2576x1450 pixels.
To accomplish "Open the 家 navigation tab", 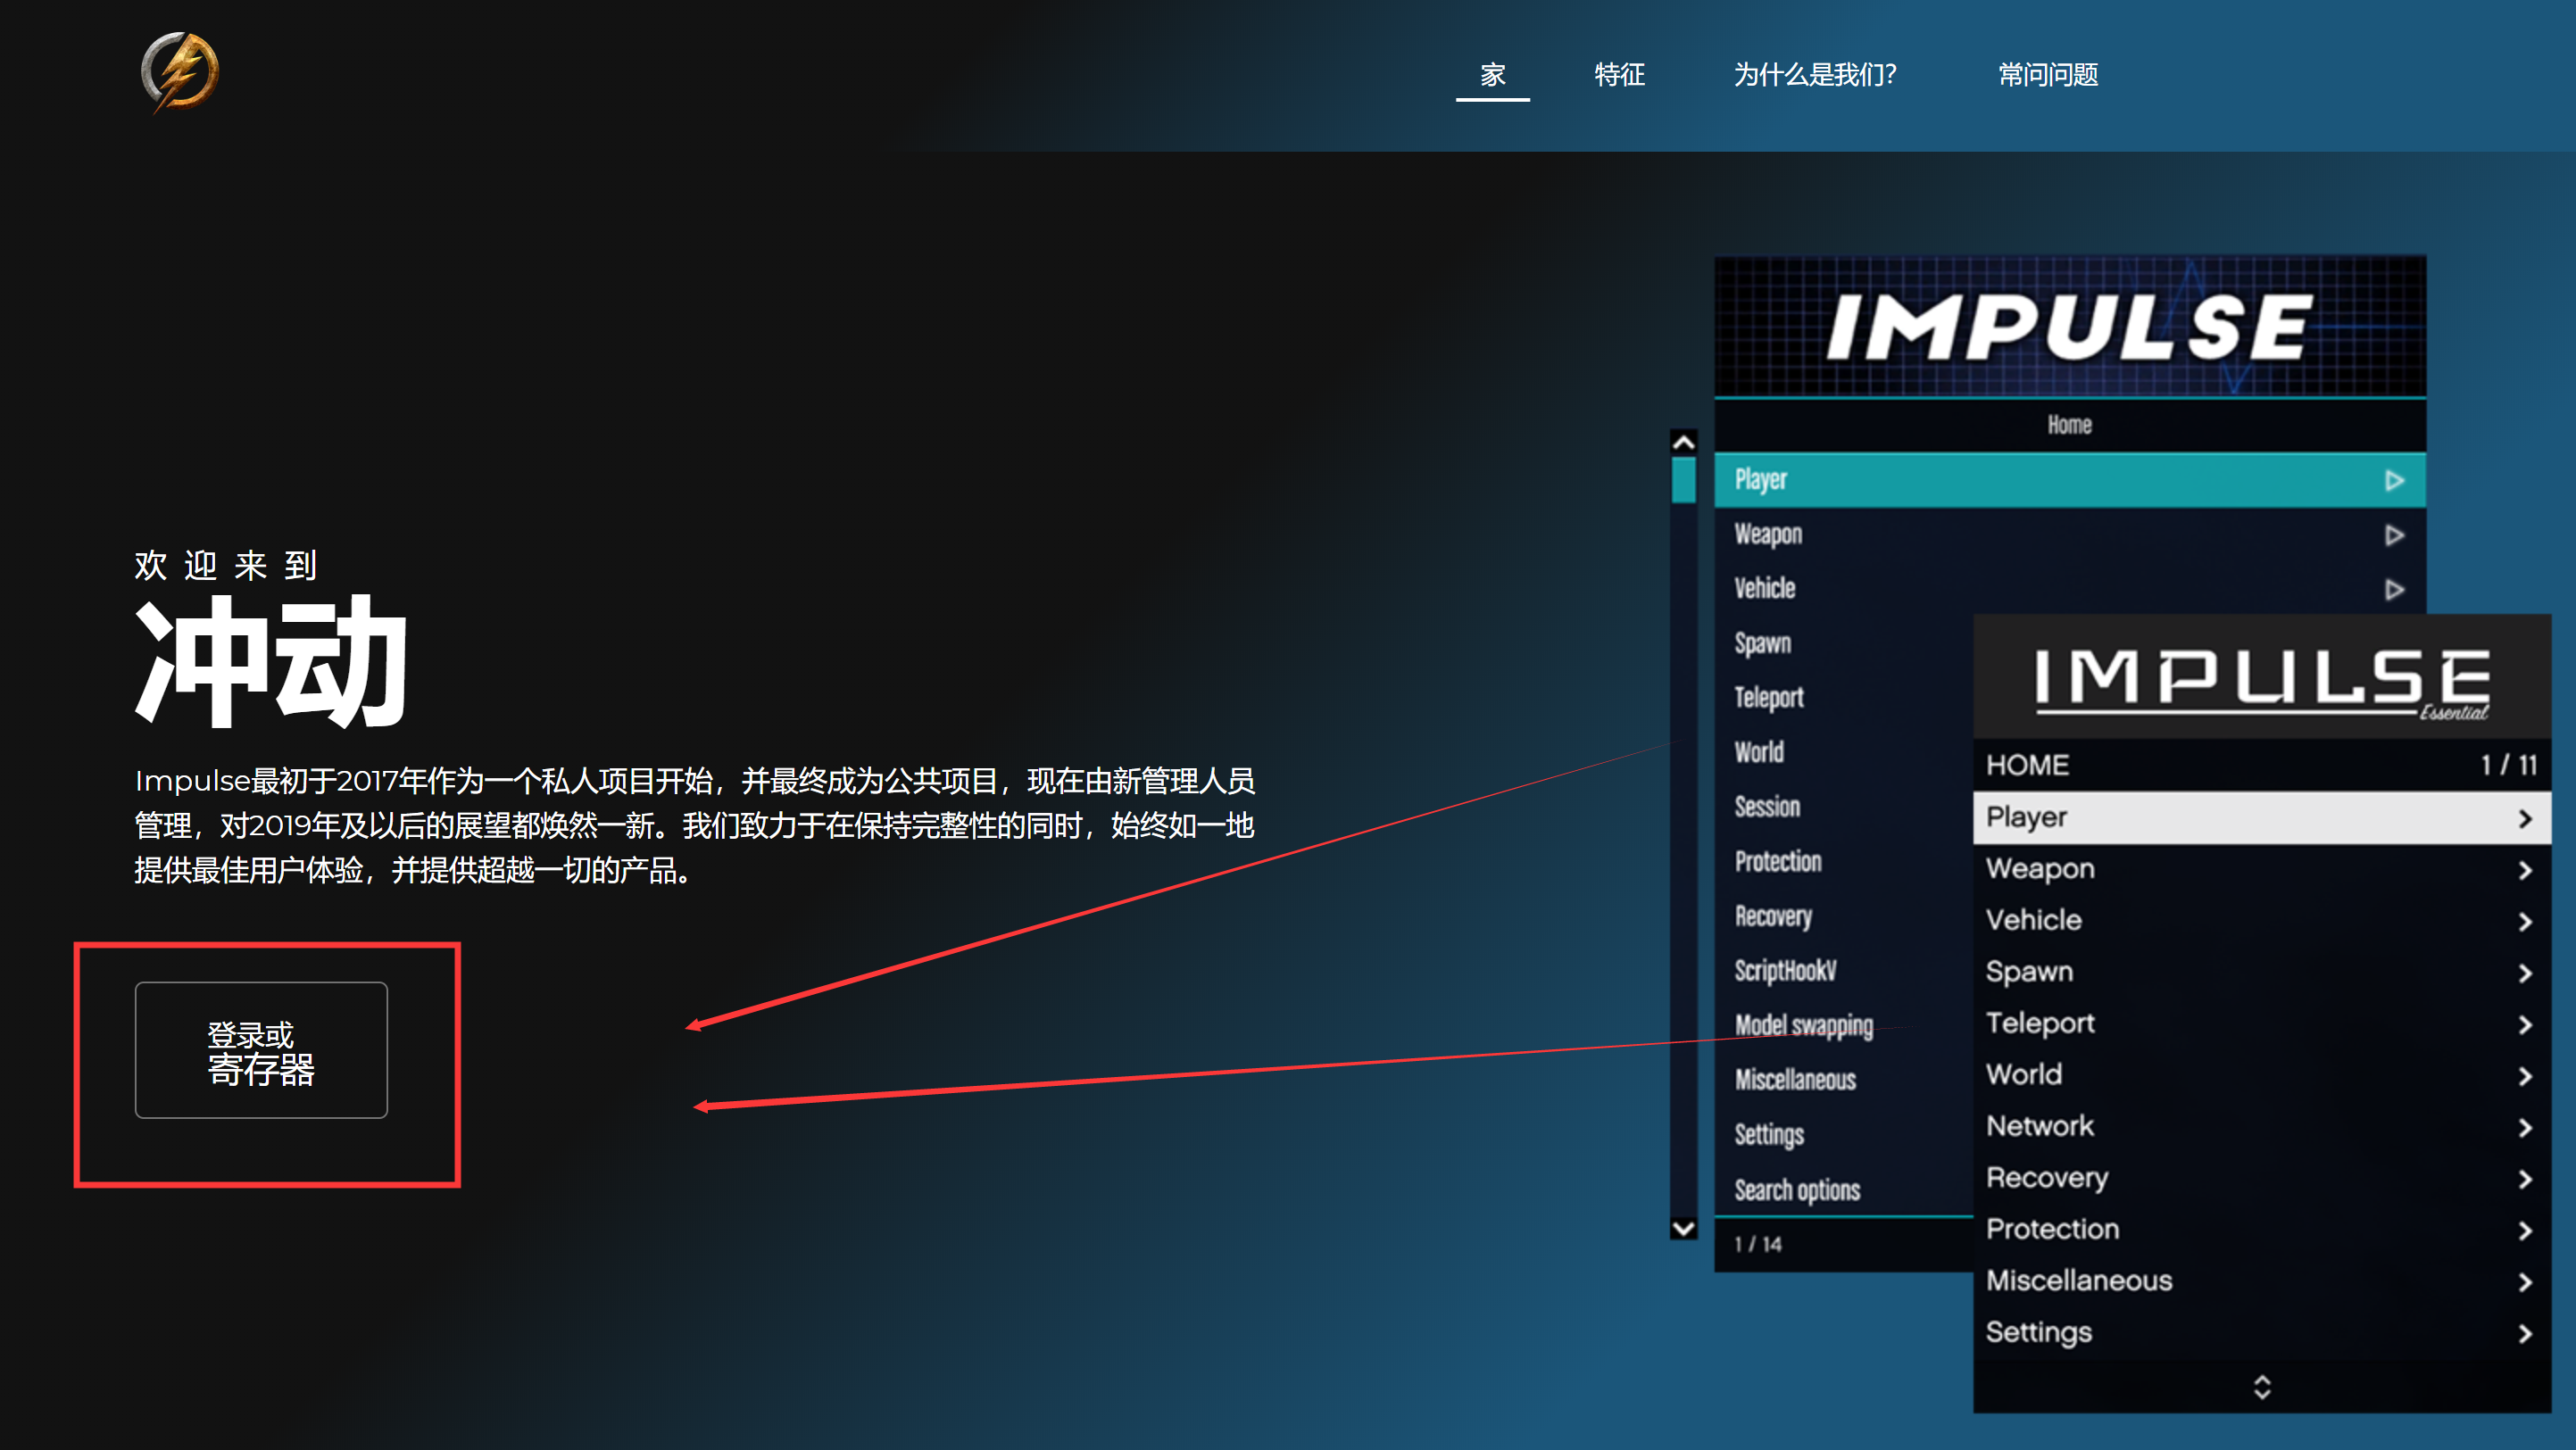I will click(1492, 74).
